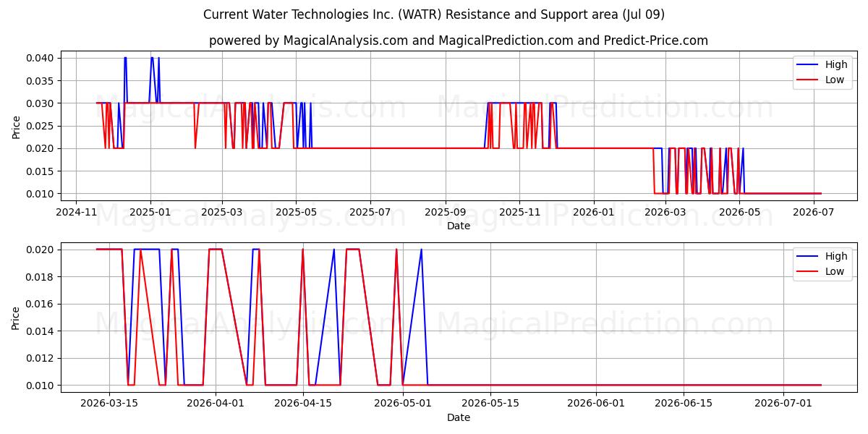
Task: Click the 'Price' axis label of top chart
Action: coord(16,126)
